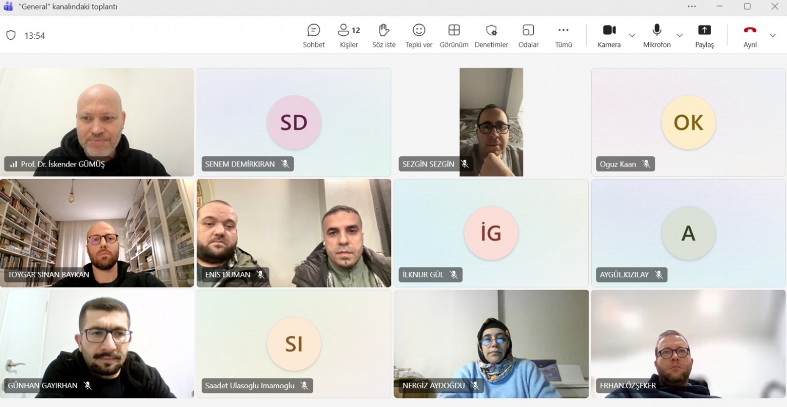Open Odalar breakout rooms

pos(528,35)
